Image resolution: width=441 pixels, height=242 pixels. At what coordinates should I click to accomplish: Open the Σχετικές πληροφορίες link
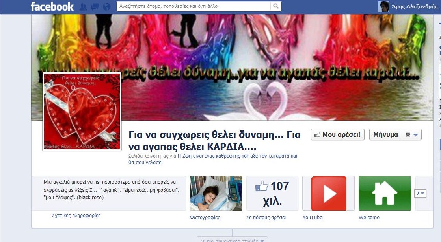[76, 216]
